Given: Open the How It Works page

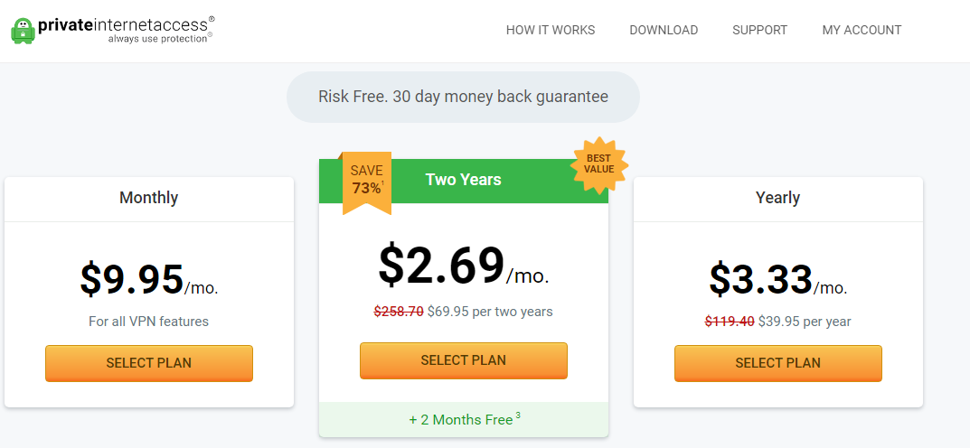Looking at the screenshot, I should click(x=551, y=30).
